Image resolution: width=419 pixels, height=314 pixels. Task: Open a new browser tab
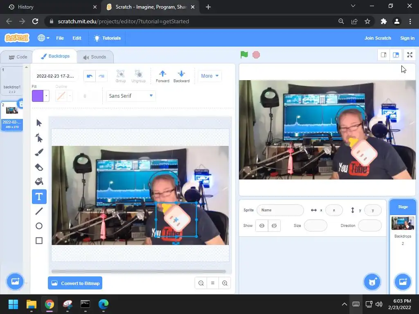[x=208, y=7]
